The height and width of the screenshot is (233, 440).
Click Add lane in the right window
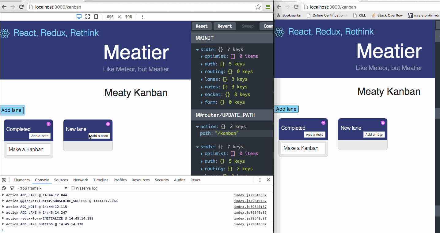pos(286,109)
